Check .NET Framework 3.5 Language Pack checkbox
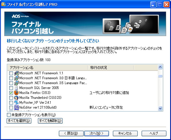The image size is (171, 140). [11, 83]
